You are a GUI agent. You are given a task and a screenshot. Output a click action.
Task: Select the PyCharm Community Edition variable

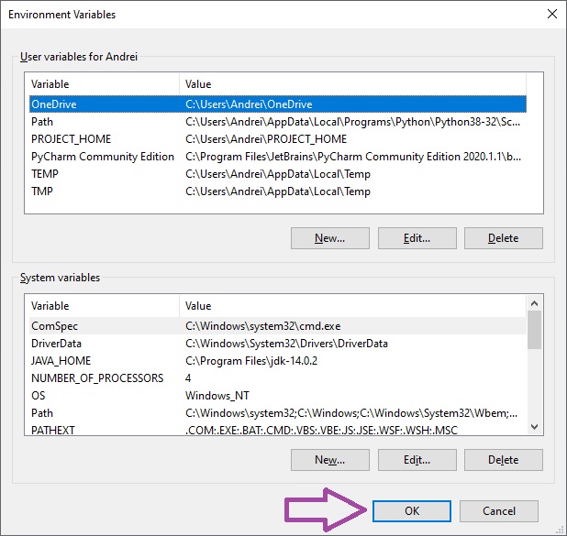[x=278, y=157]
